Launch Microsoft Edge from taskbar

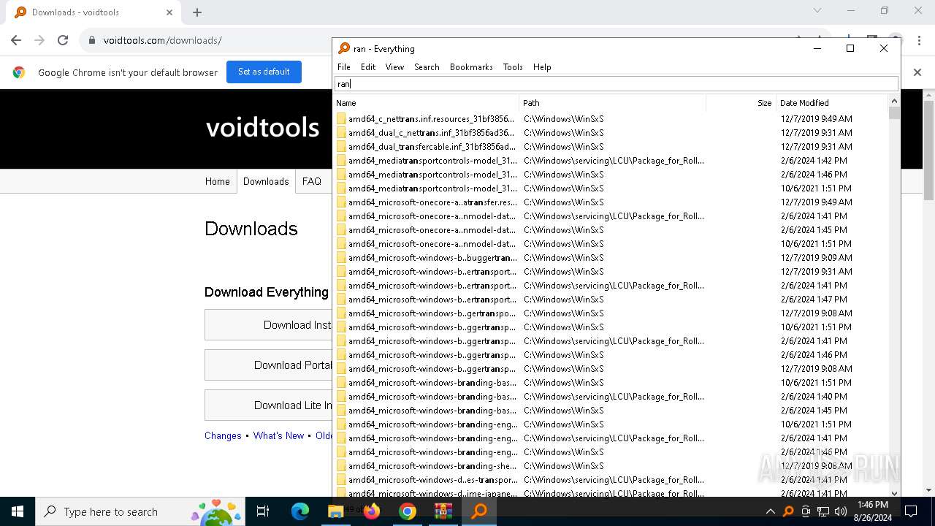[x=299, y=511]
